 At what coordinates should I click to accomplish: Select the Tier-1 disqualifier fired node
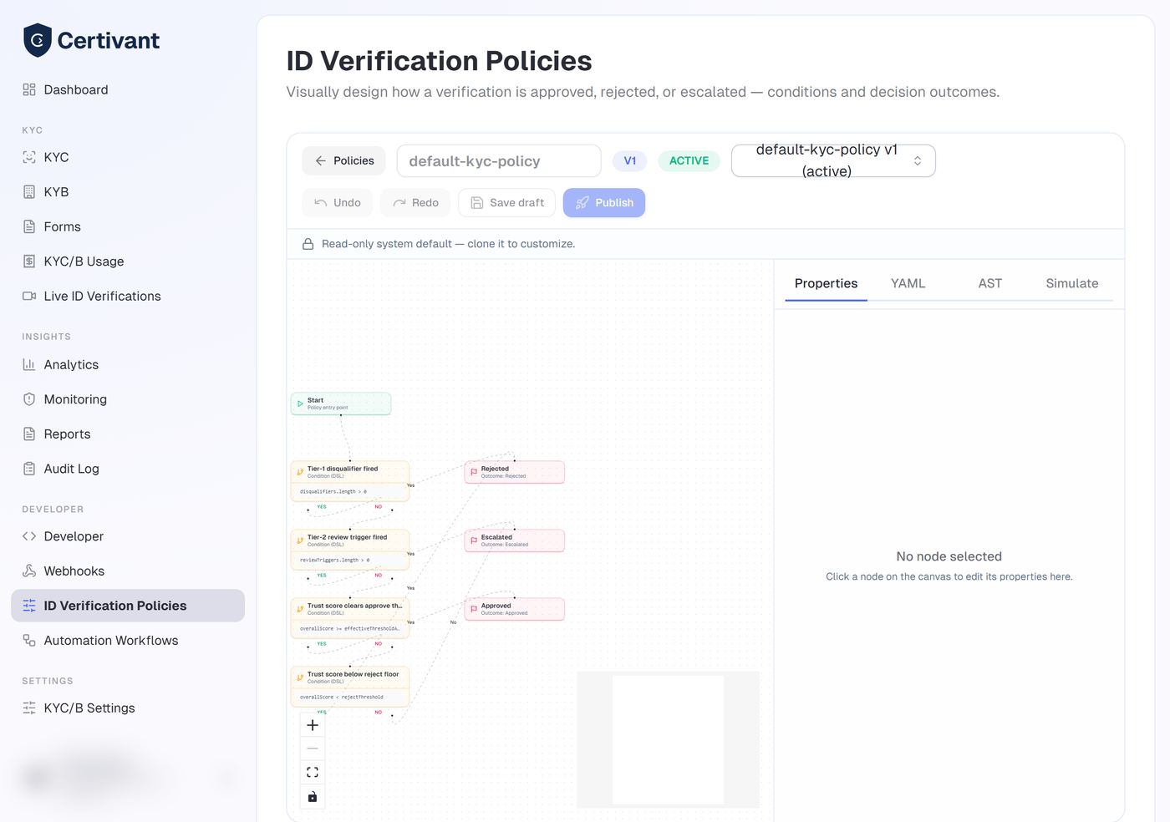[x=350, y=481]
